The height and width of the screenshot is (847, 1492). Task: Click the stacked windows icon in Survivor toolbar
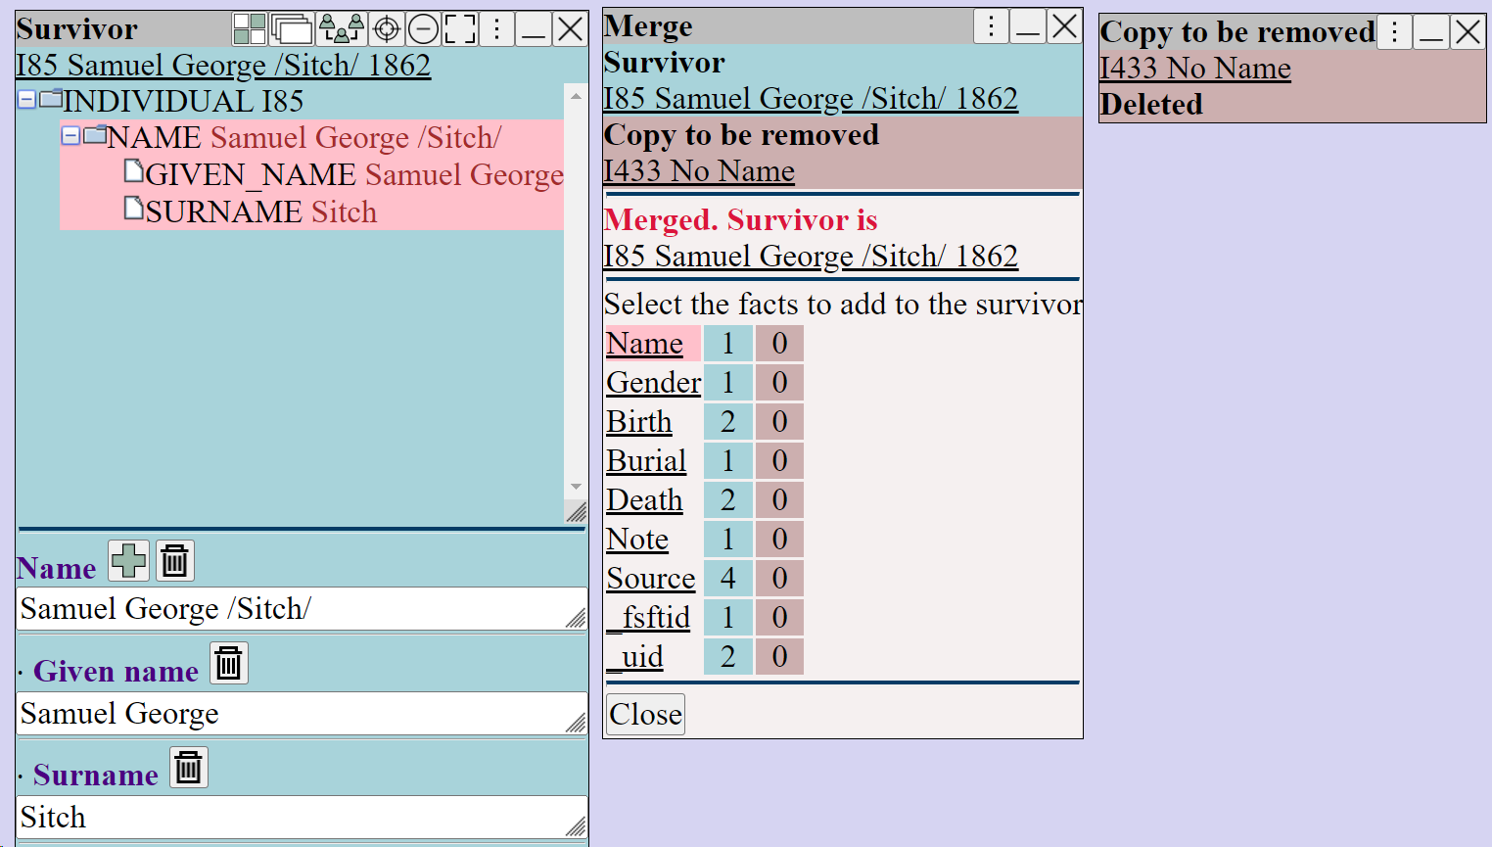pyautogui.click(x=292, y=29)
